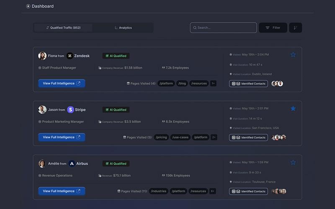Click the Revenue Operations role icon
The width and height of the screenshot is (335, 209).
click(x=40, y=176)
